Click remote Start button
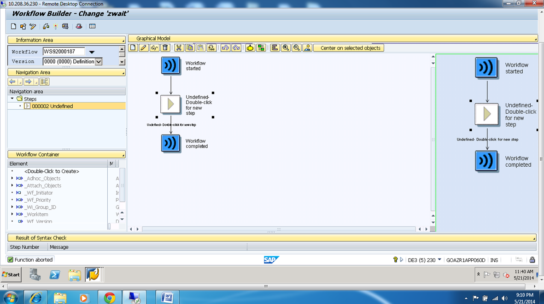544x304 pixels. tap(11, 275)
